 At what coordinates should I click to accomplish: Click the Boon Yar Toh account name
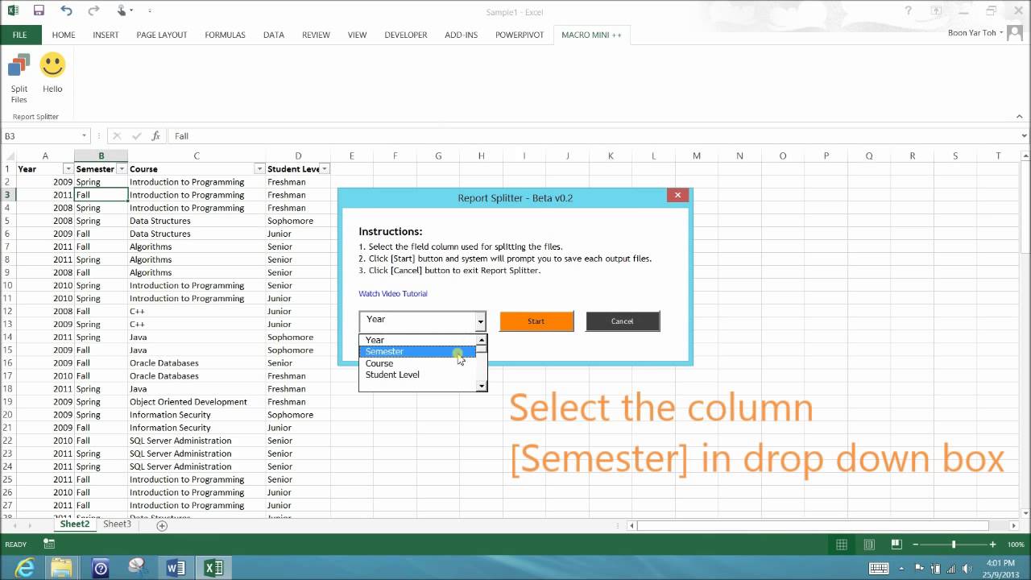tap(972, 33)
